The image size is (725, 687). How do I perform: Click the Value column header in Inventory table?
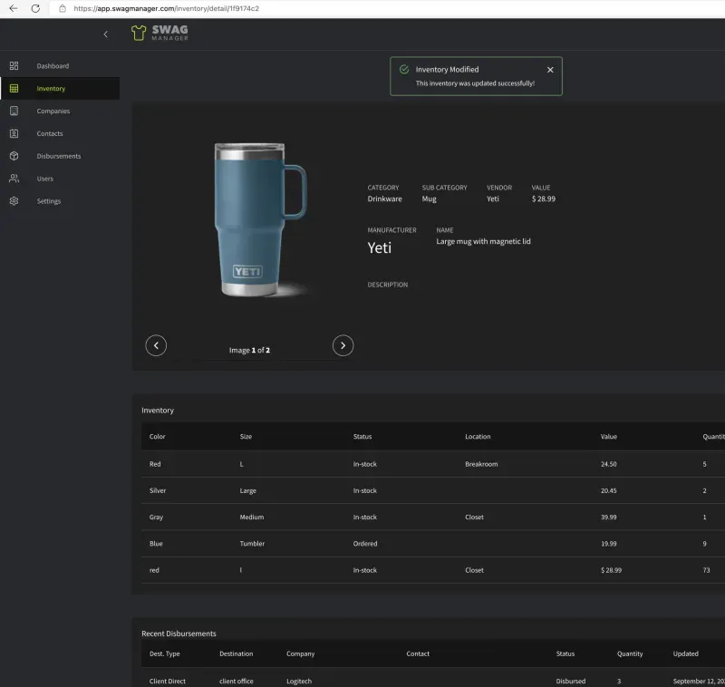(x=608, y=437)
